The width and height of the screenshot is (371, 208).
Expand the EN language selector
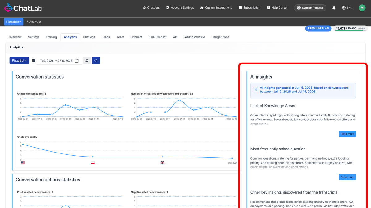point(348,8)
